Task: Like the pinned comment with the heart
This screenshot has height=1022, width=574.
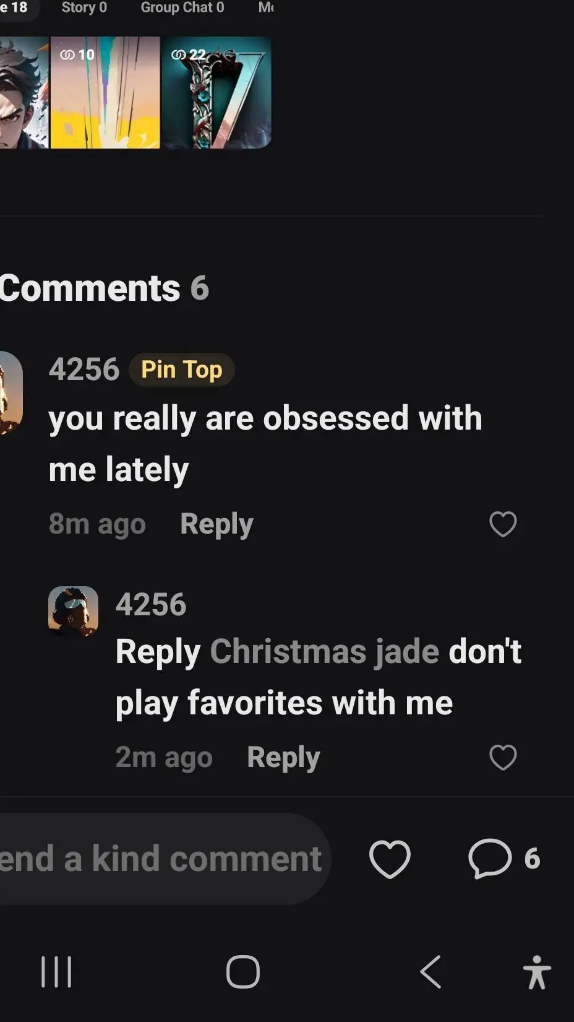Action: click(502, 524)
